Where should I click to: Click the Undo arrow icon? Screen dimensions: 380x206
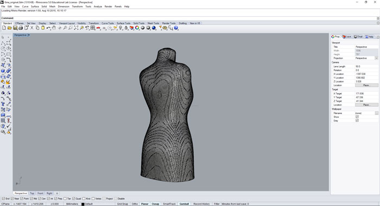[x=48, y=28]
